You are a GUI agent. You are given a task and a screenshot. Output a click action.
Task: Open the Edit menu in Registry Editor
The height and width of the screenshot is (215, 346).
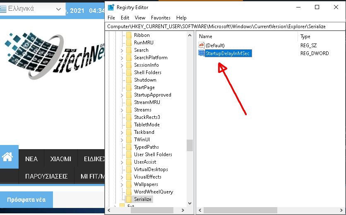(125, 18)
